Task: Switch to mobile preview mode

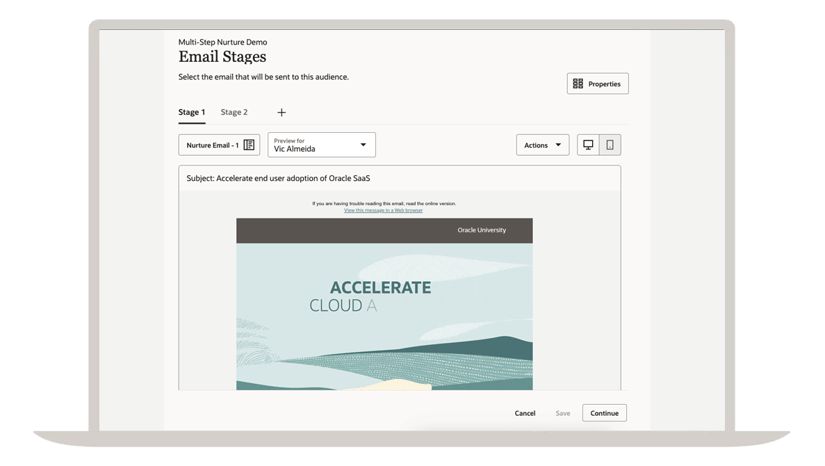Action: click(x=610, y=145)
